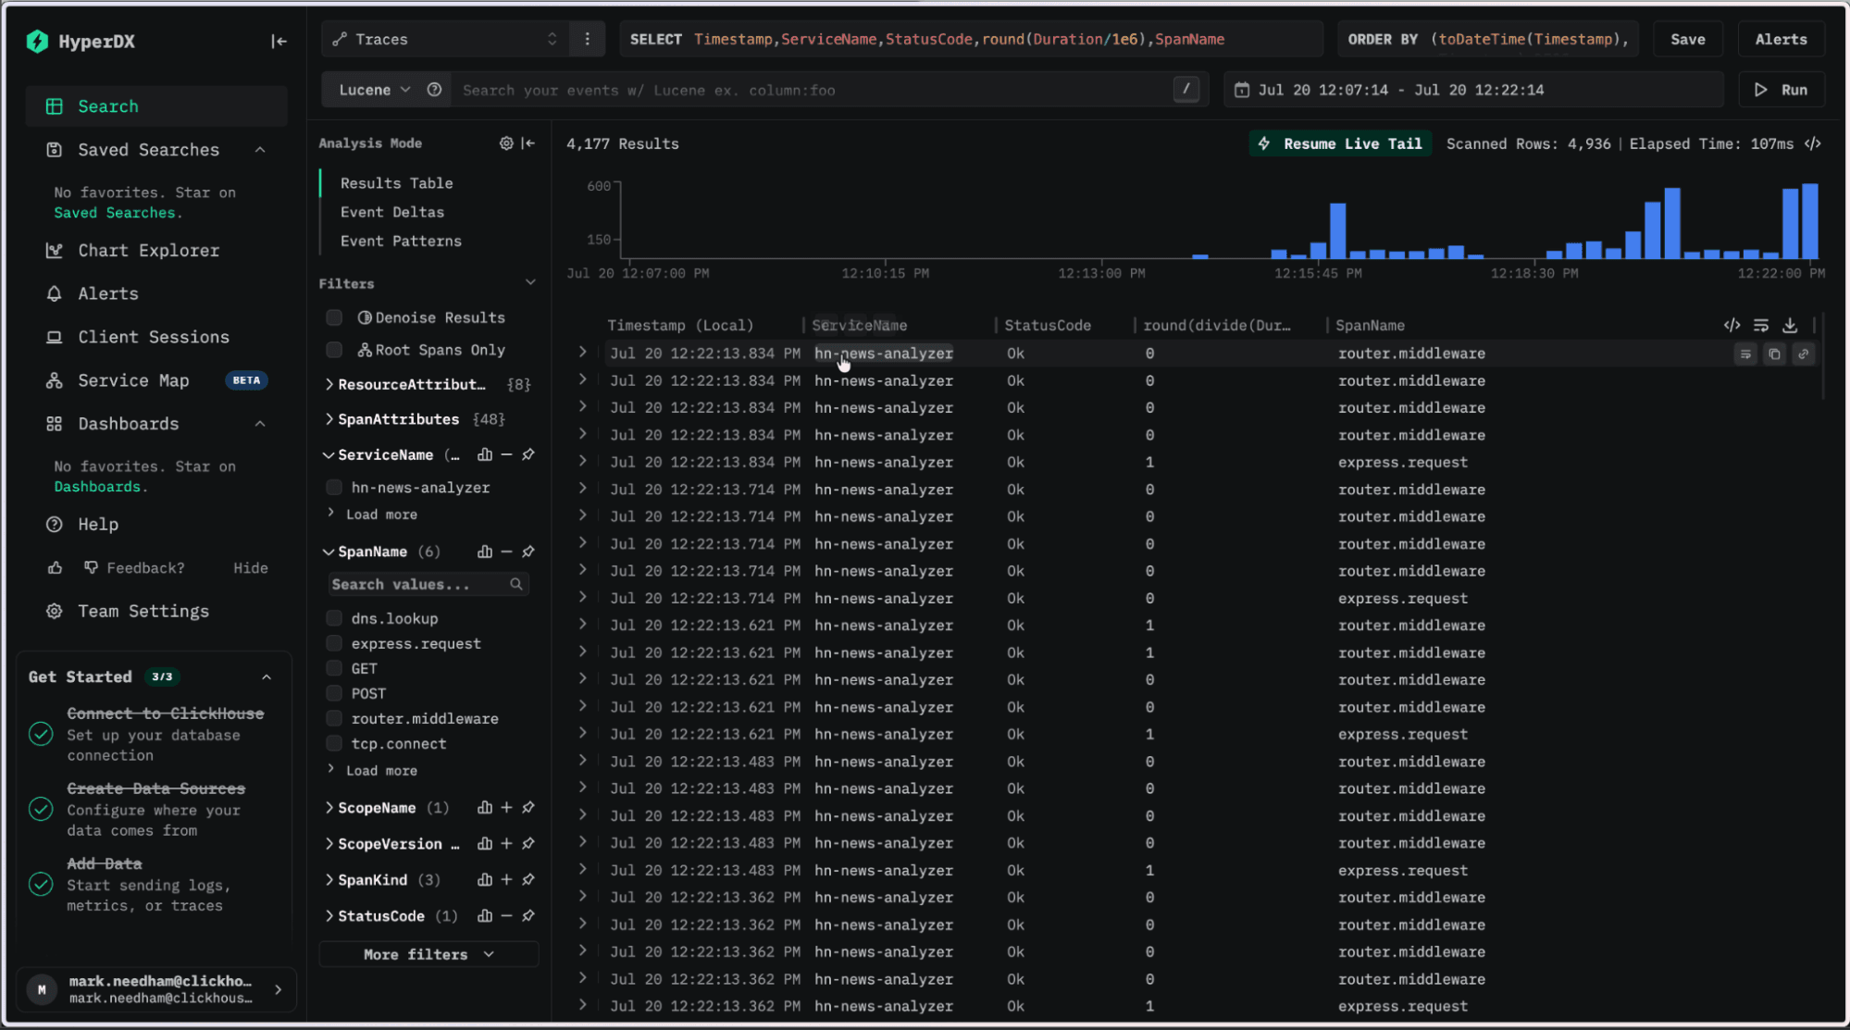View generated SQL icon beside Elapsed Time

1813,143
